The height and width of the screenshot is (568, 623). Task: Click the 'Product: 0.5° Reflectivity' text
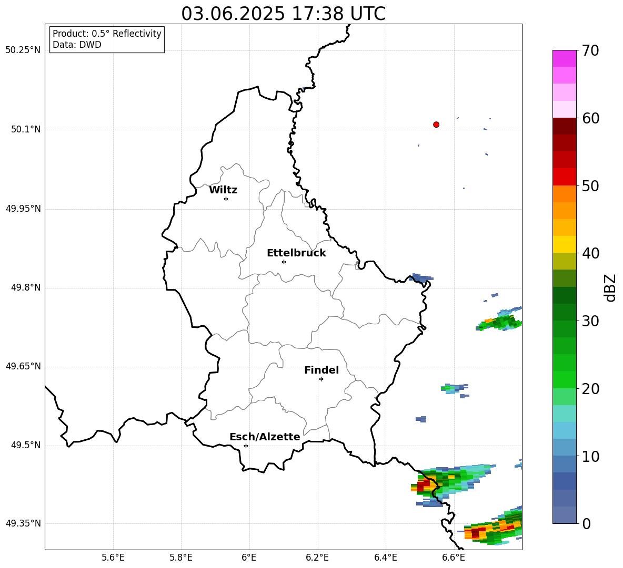[107, 33]
